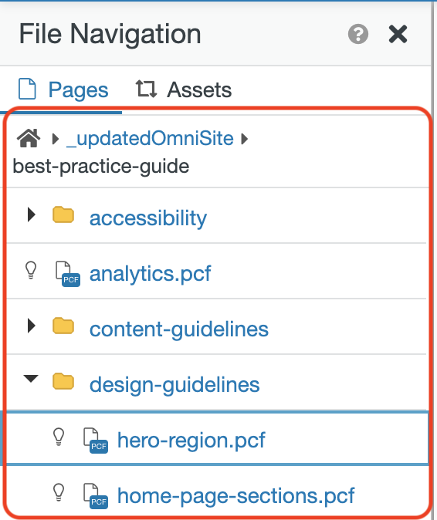
Task: Go to home root folder icon
Action: (29, 138)
